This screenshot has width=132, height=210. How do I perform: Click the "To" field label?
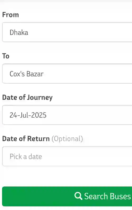(x=6, y=56)
